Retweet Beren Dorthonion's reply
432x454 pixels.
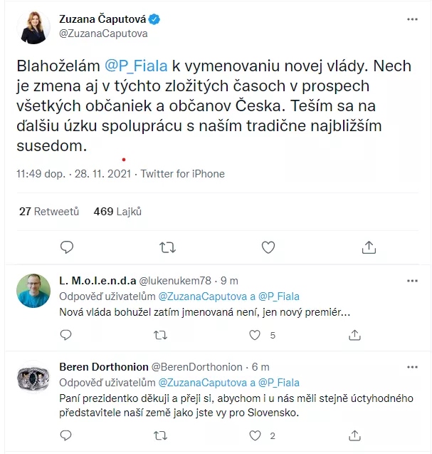(x=161, y=435)
